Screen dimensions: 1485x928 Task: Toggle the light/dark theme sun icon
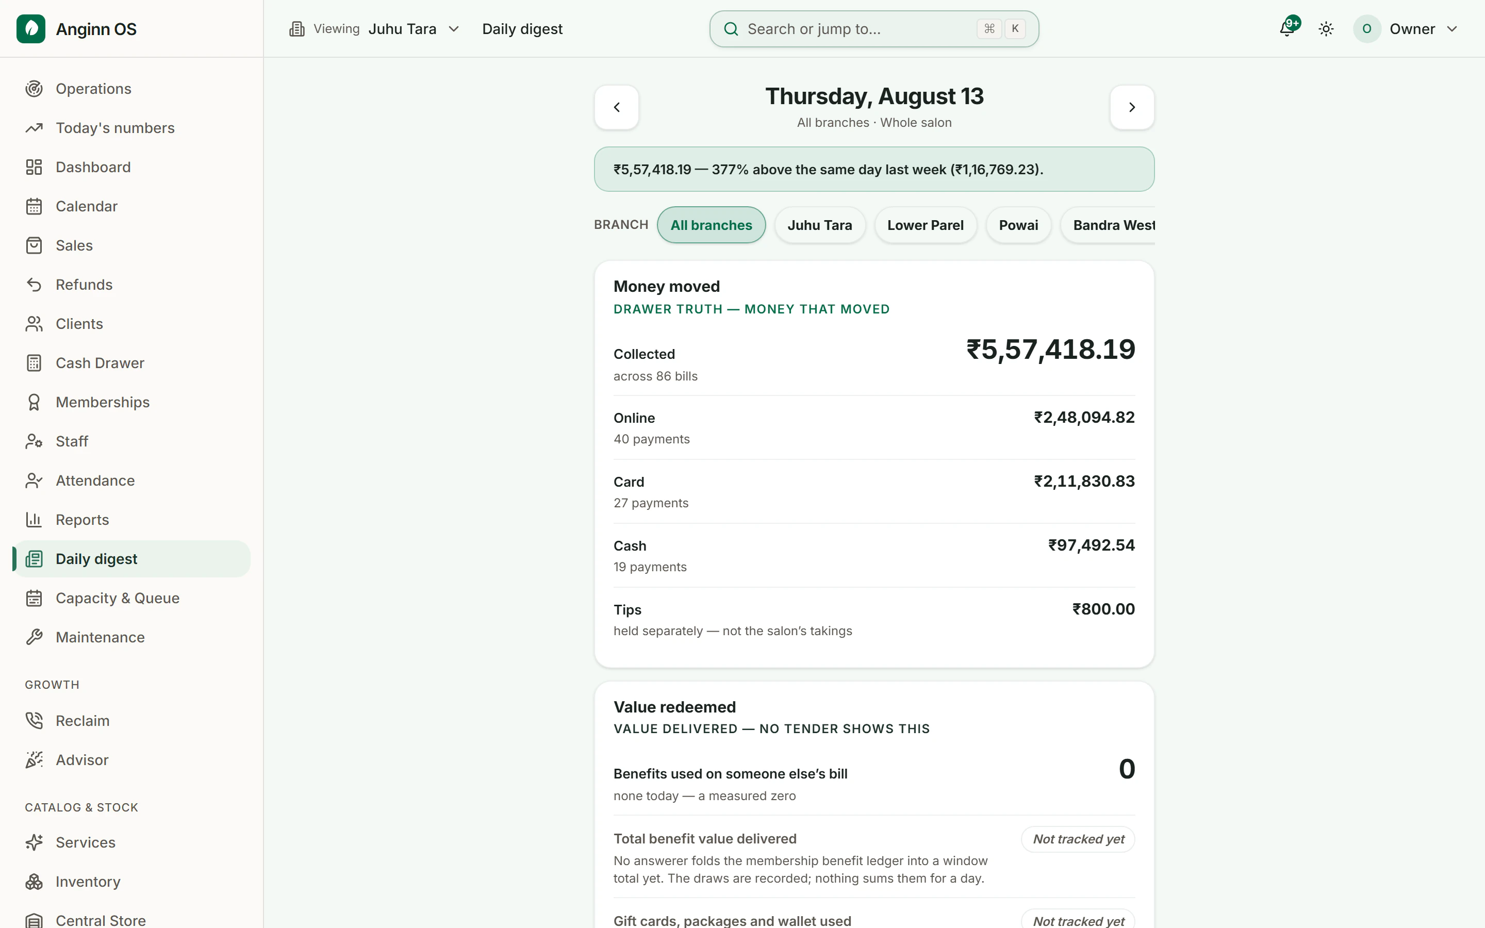pos(1326,29)
